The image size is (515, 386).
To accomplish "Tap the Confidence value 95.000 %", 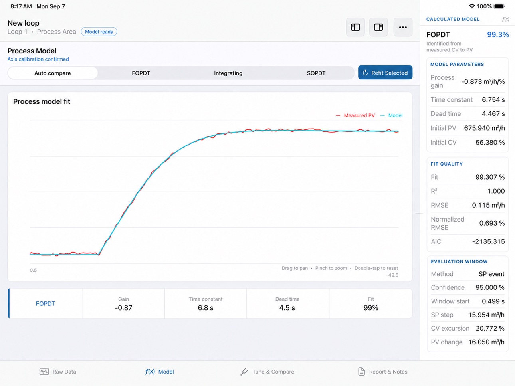I will pyautogui.click(x=490, y=287).
